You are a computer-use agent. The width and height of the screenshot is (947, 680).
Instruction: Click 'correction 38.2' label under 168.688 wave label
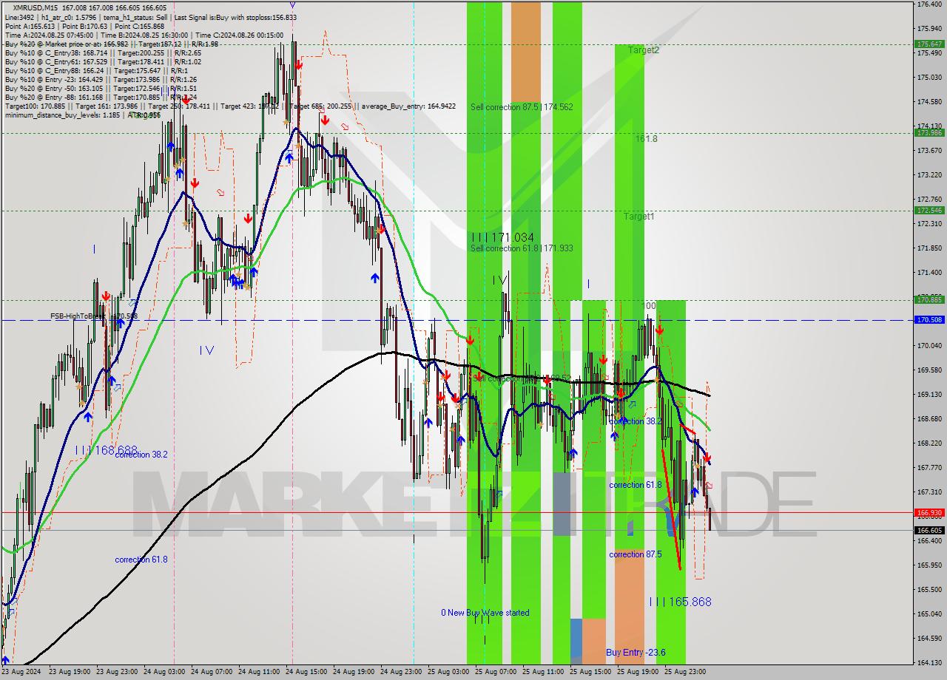click(141, 455)
